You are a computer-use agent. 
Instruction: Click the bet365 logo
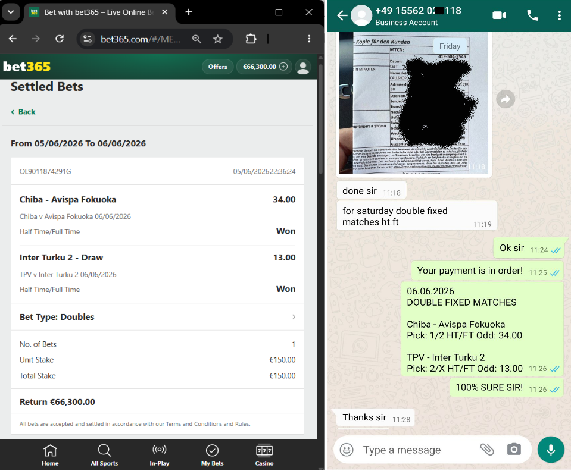27,67
